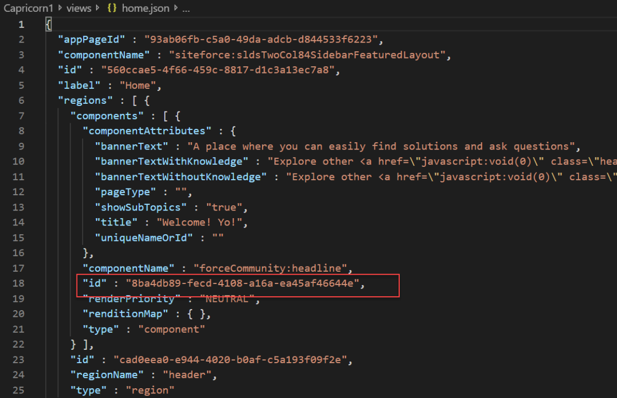
Task: Click the "label" key
Action: pyautogui.click(x=79, y=85)
